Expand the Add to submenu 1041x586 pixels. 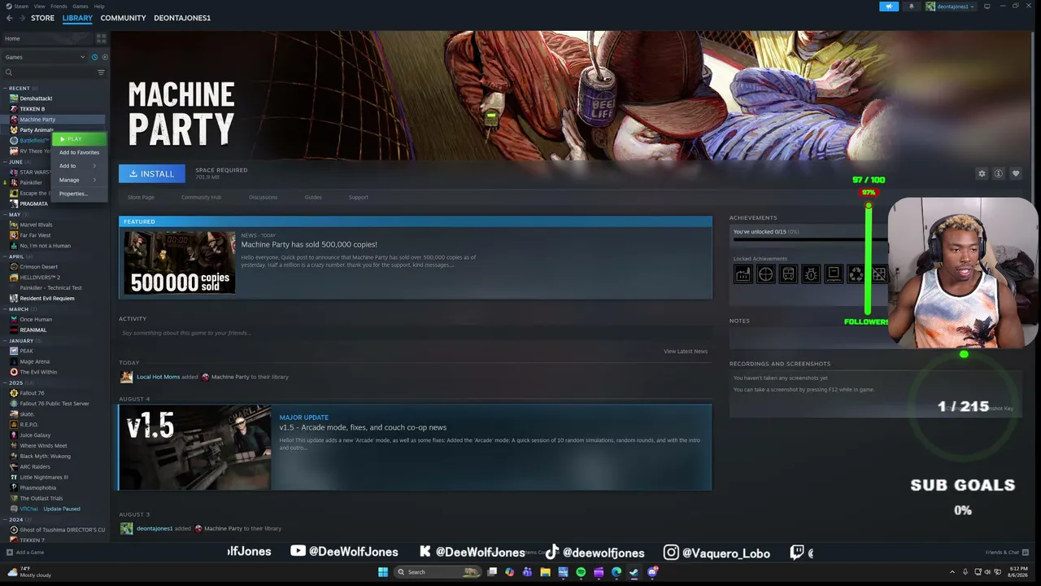[78, 166]
